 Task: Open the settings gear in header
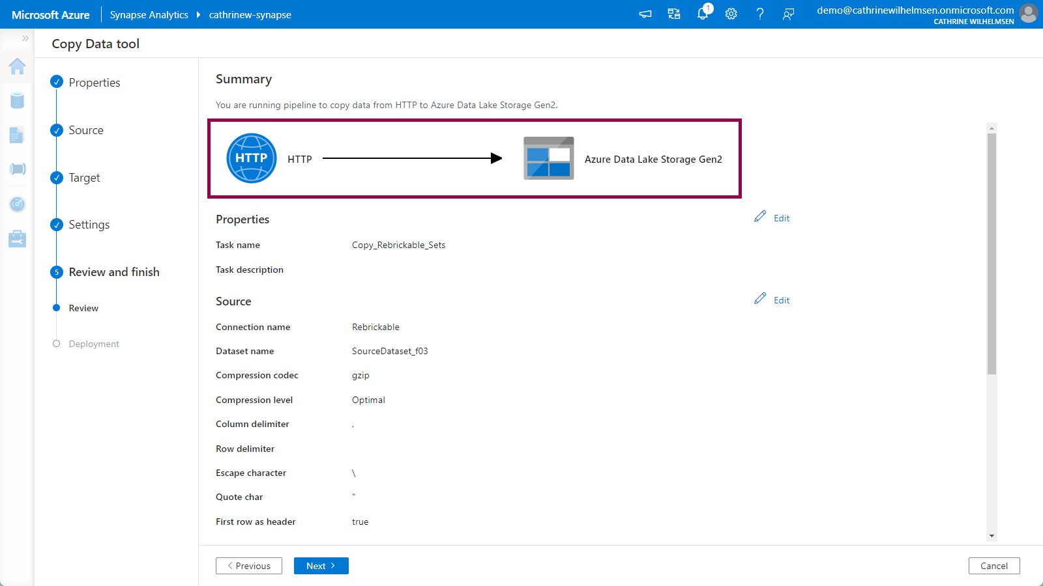pyautogui.click(x=731, y=14)
